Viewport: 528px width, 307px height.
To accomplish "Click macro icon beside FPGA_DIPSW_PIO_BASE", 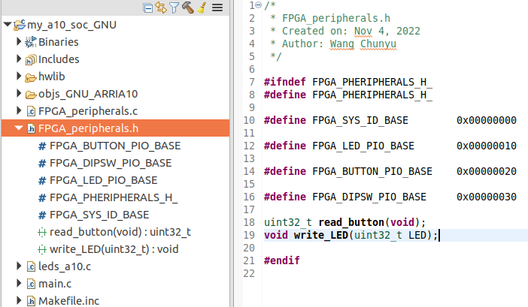I will click(x=42, y=163).
